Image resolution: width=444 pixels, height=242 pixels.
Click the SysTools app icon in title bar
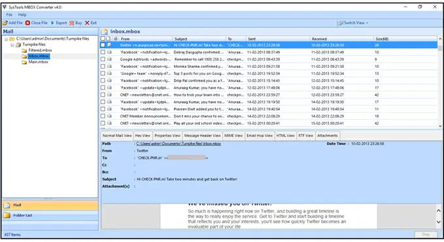click(x=5, y=7)
